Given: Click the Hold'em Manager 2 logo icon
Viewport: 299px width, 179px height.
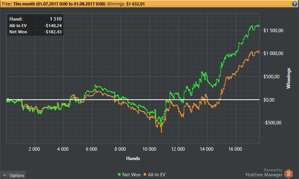Looking at the screenshot, I should click(288, 173).
